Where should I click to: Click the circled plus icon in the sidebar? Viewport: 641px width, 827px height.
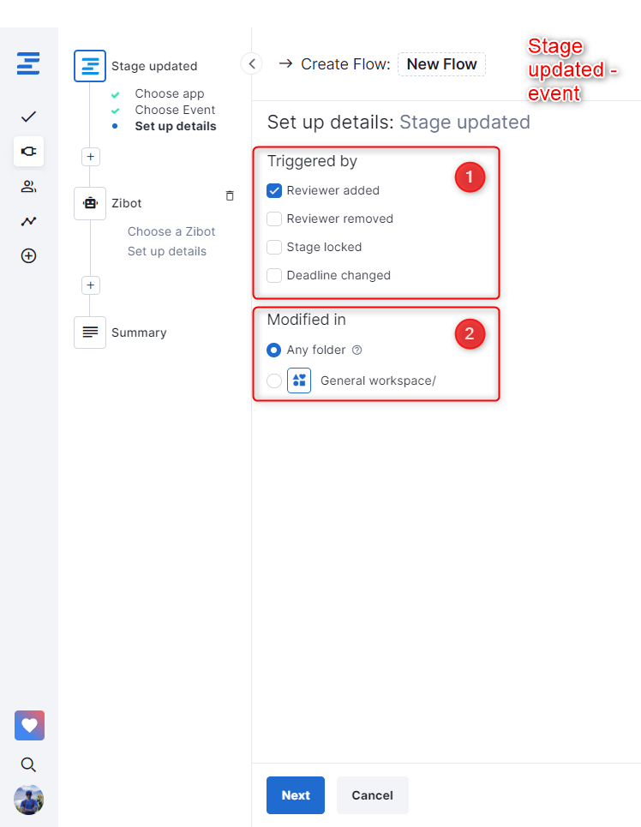[28, 255]
